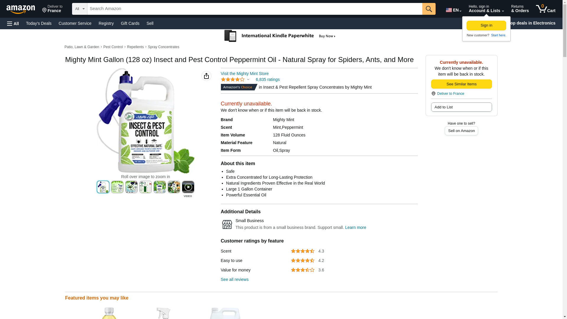
Task: Expand the search category All dropdown
Action: 79,9
